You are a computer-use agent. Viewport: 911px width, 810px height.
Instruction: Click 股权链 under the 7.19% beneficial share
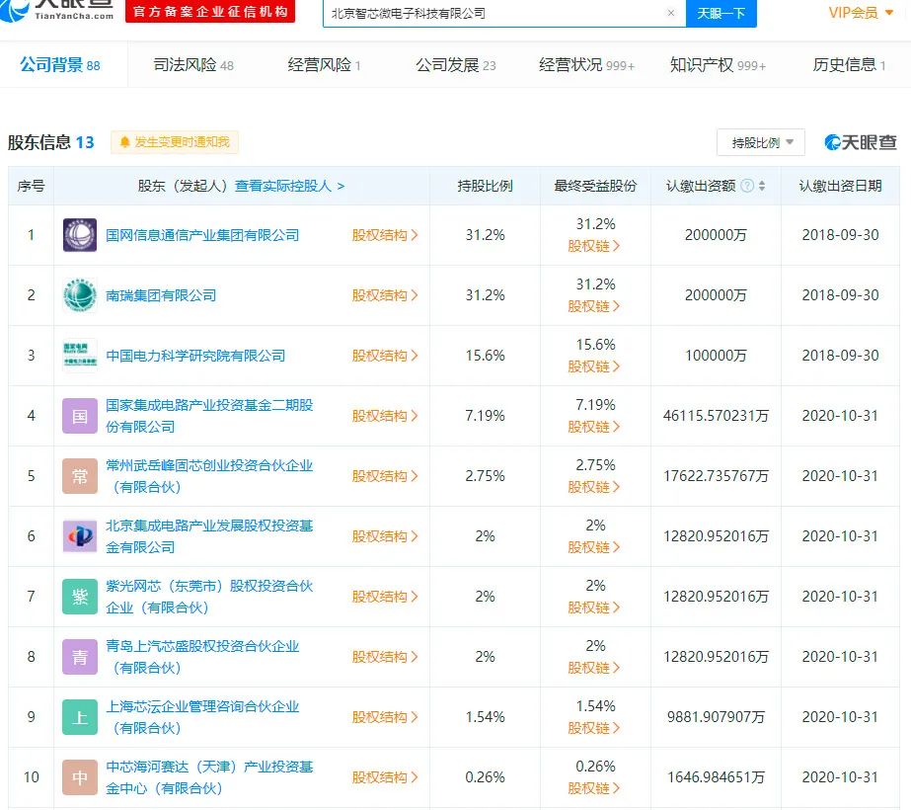(594, 427)
